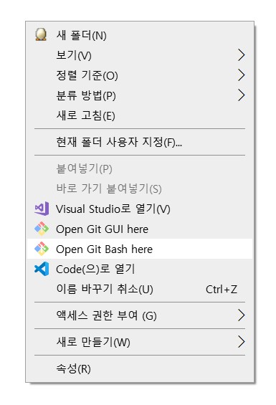The image size is (276, 405).
Task: Click the Git icon next to Open Git GUI here
Action: (42, 229)
